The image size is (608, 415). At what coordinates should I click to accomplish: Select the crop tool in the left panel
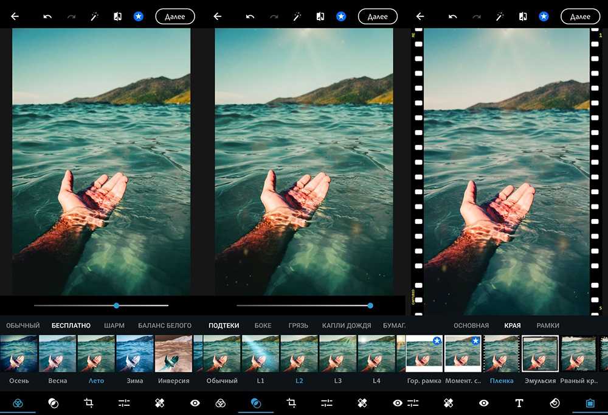89,403
